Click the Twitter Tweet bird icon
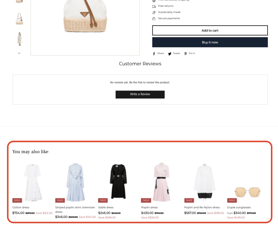Viewport: 278px width, 228px height. 170,54
